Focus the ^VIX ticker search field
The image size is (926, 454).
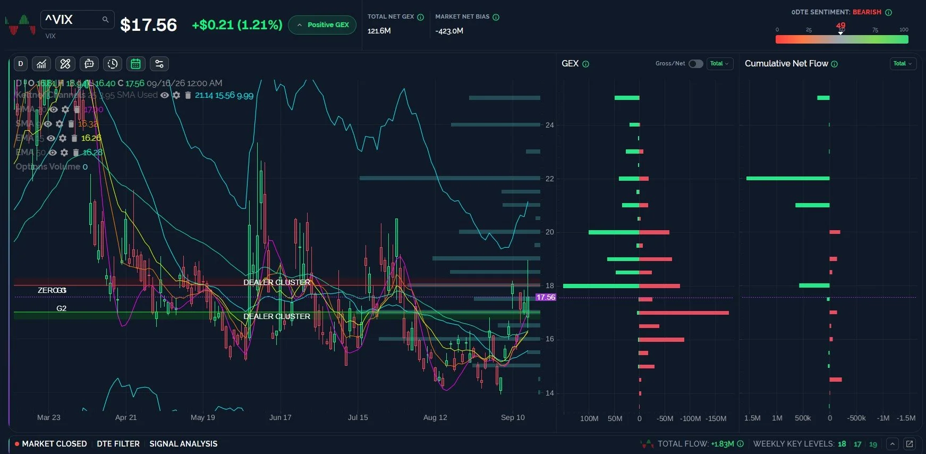(x=77, y=20)
